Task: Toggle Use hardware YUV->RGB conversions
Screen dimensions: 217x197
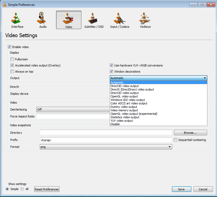Action: [x=111, y=65]
